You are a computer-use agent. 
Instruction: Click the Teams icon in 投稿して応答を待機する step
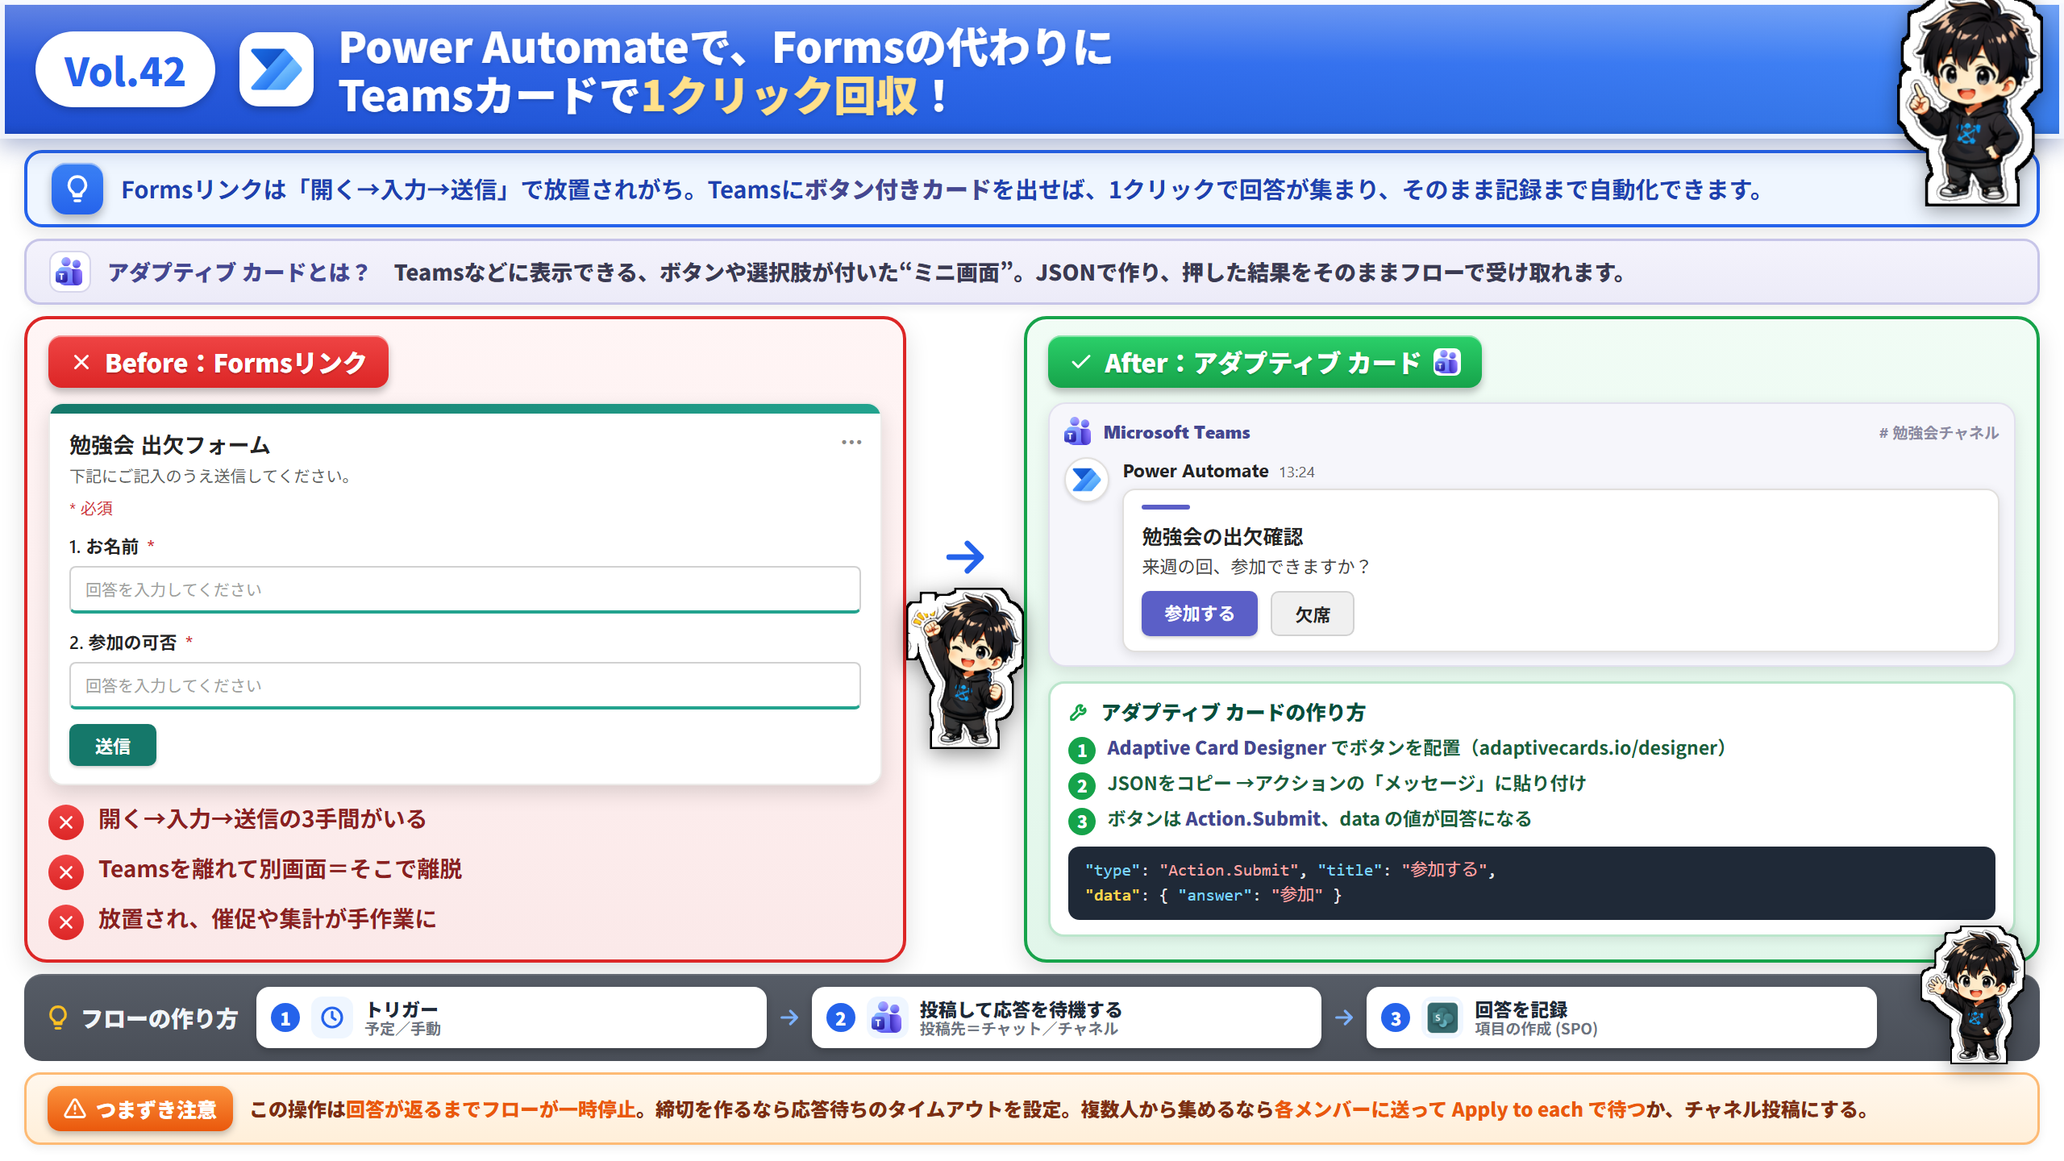[x=887, y=1017]
